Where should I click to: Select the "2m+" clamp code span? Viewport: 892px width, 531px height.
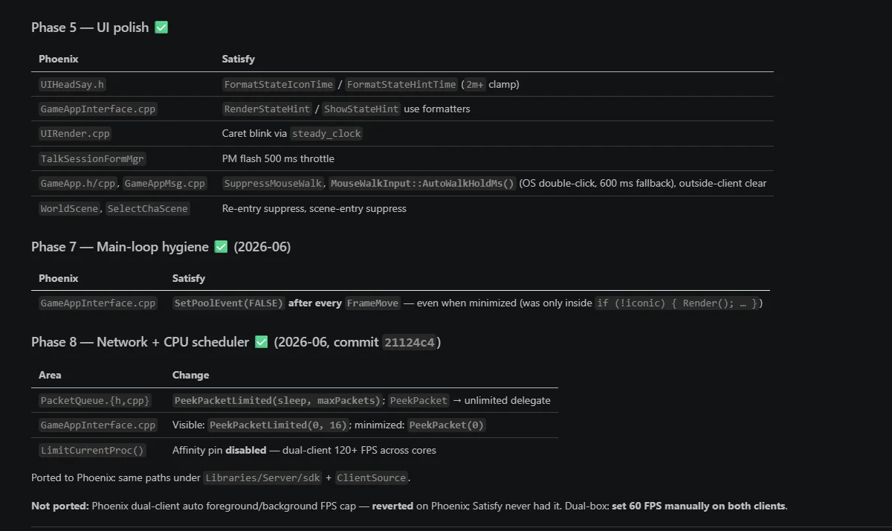click(475, 85)
